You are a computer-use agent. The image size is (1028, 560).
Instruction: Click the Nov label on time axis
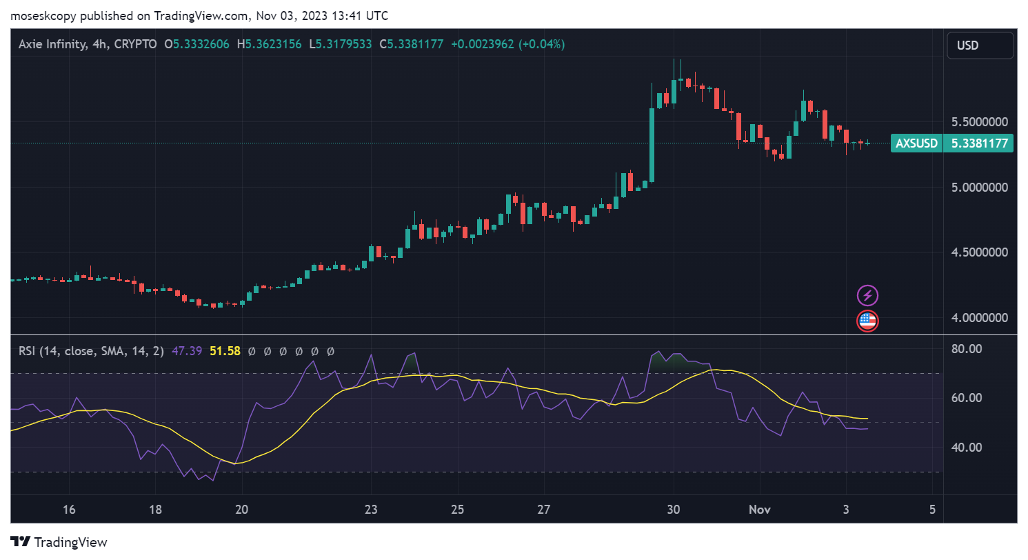tap(760, 510)
